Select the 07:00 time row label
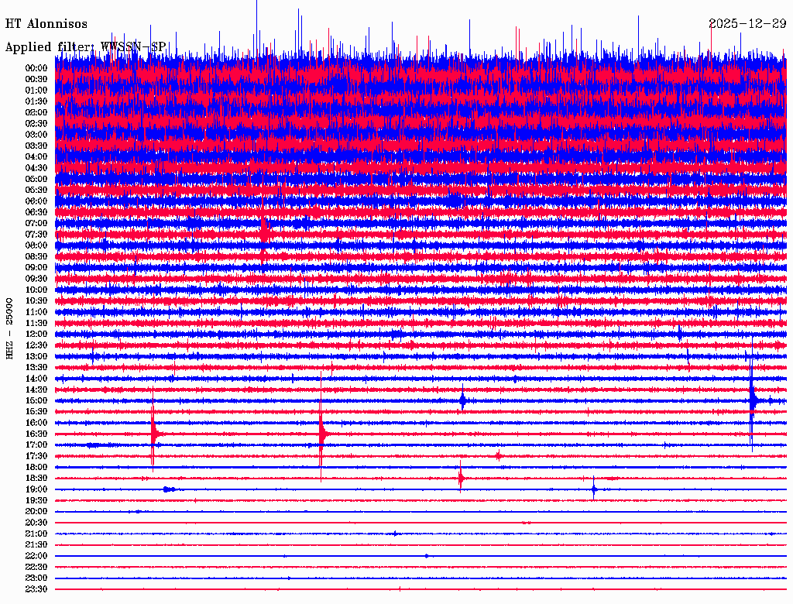The image size is (793, 604). click(x=36, y=224)
